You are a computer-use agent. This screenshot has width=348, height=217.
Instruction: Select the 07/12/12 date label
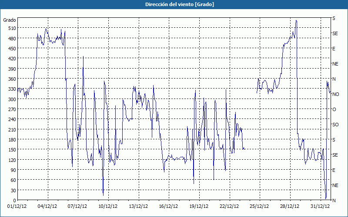(x=77, y=207)
